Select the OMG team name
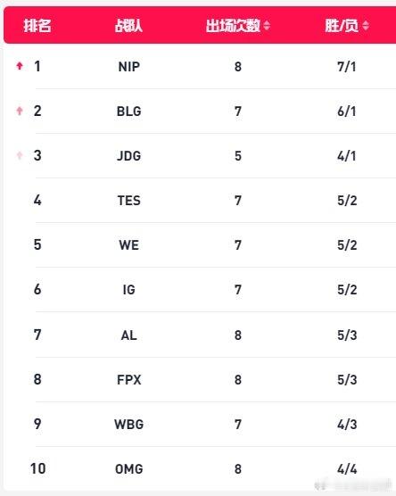Screen dimensions: 396x496 point(129,469)
